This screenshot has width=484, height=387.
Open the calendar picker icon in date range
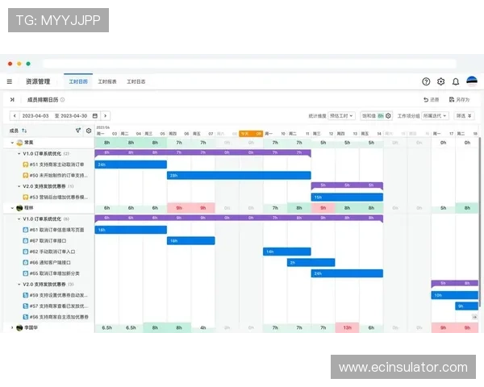(95, 116)
